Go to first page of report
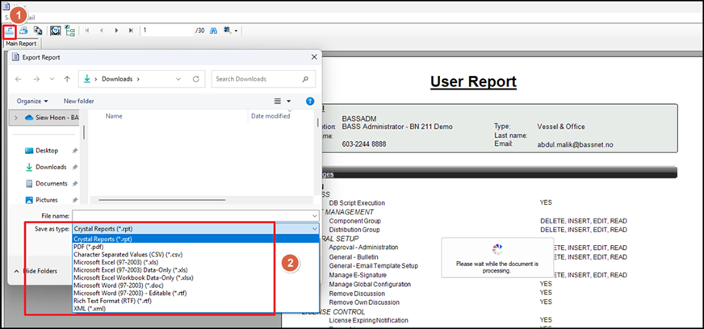 pos(86,31)
